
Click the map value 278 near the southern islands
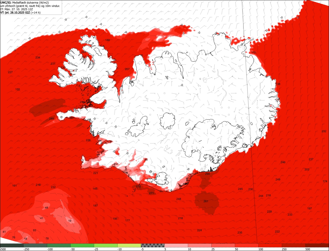[138, 186]
